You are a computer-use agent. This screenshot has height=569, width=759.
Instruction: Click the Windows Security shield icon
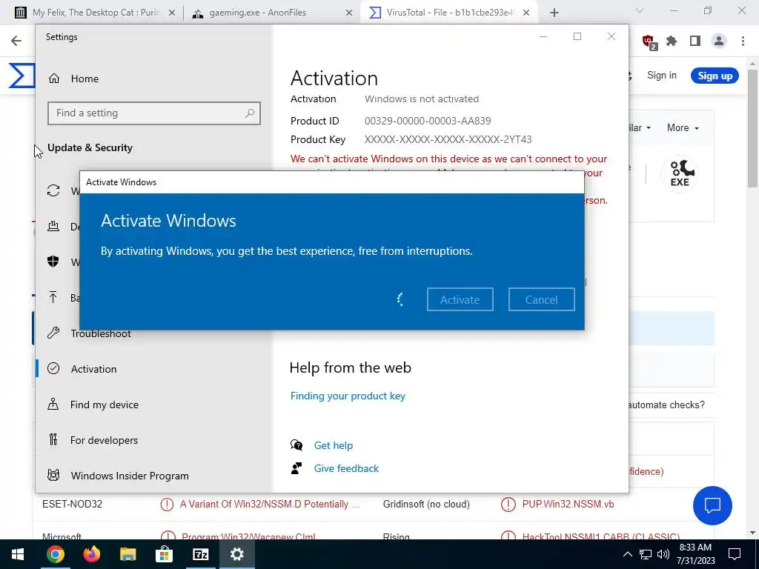53,262
